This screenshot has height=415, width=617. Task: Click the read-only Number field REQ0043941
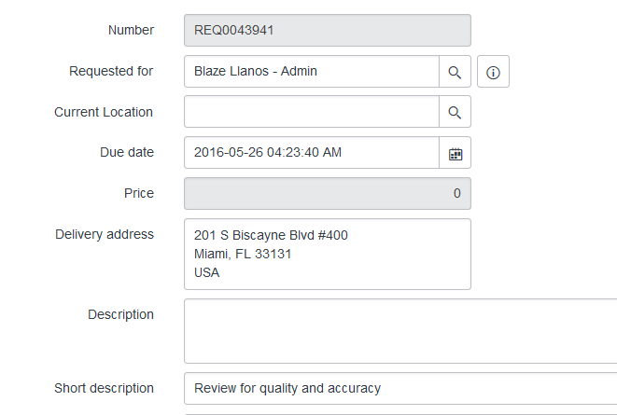click(x=328, y=31)
